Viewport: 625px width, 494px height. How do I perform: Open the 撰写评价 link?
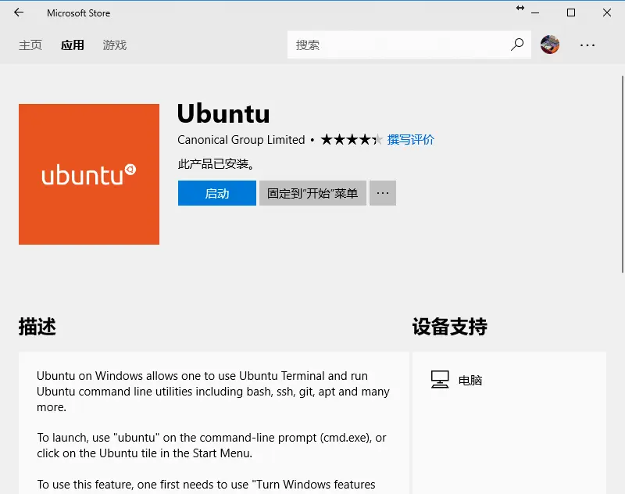point(411,140)
